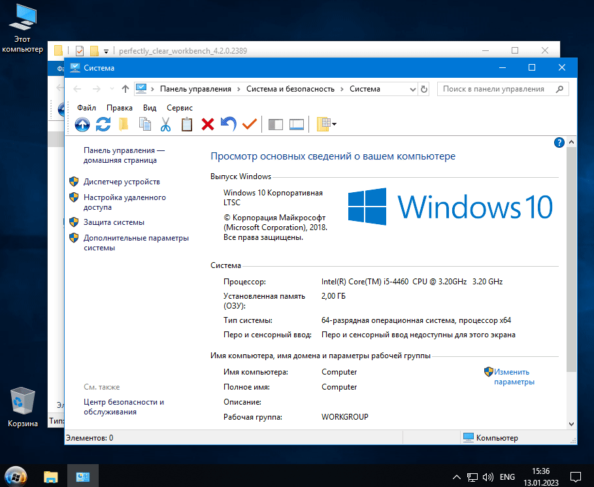The width and height of the screenshot is (594, 487).
Task: Show hidden tray icons chevron
Action: click(457, 477)
